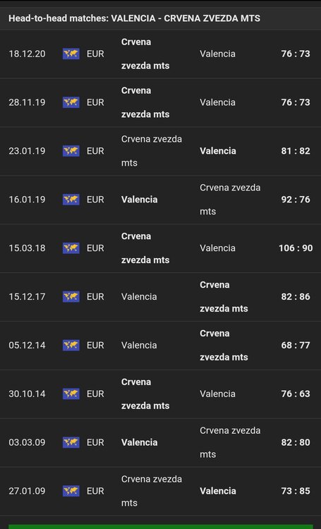Open the 92 : 76 score result
The image size is (321, 529).
pyautogui.click(x=296, y=200)
